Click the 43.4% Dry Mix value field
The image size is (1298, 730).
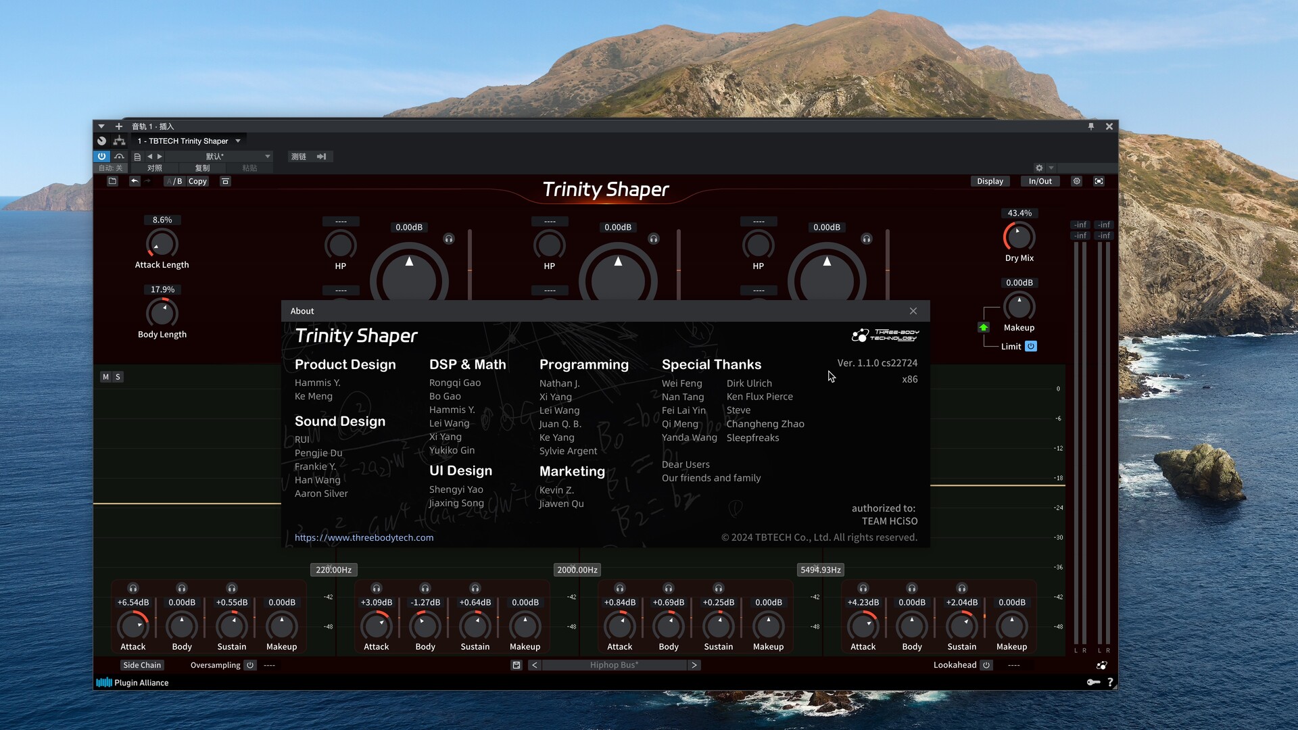coord(1019,213)
